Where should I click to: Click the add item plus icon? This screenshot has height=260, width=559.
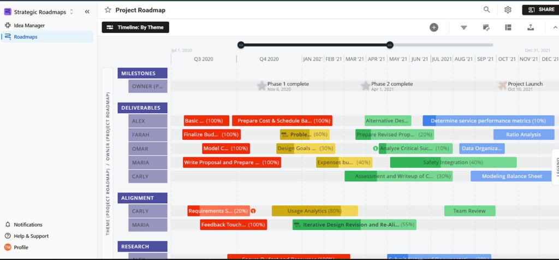(x=433, y=27)
